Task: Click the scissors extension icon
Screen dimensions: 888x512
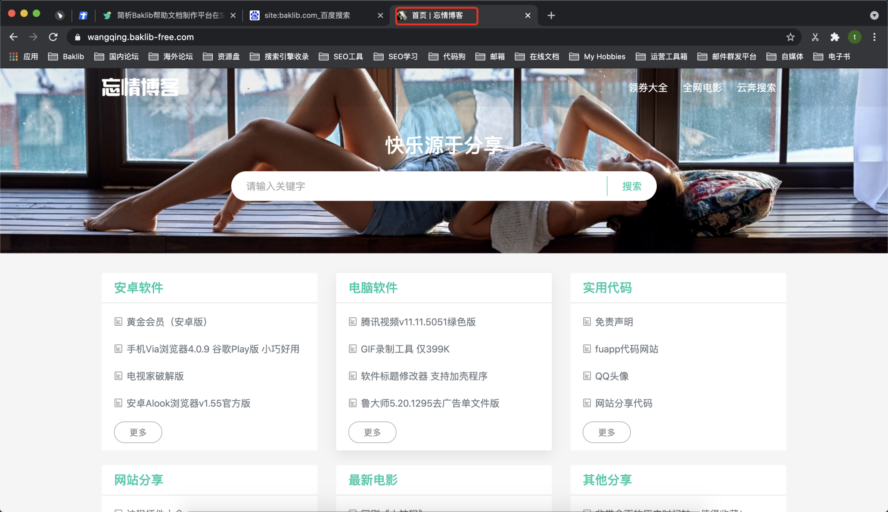Action: [815, 37]
